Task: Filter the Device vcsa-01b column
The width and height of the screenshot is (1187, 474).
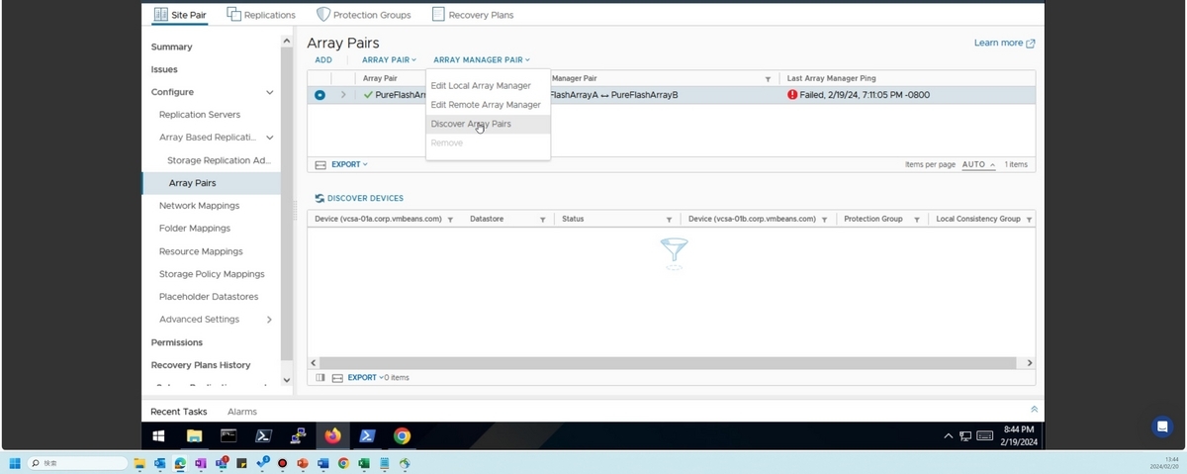Action: point(824,220)
